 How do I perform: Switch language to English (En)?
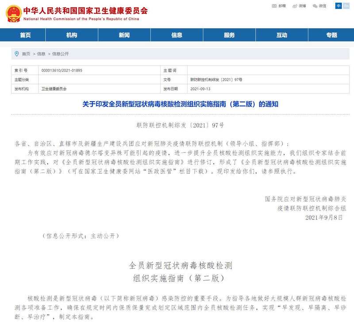click(x=346, y=6)
